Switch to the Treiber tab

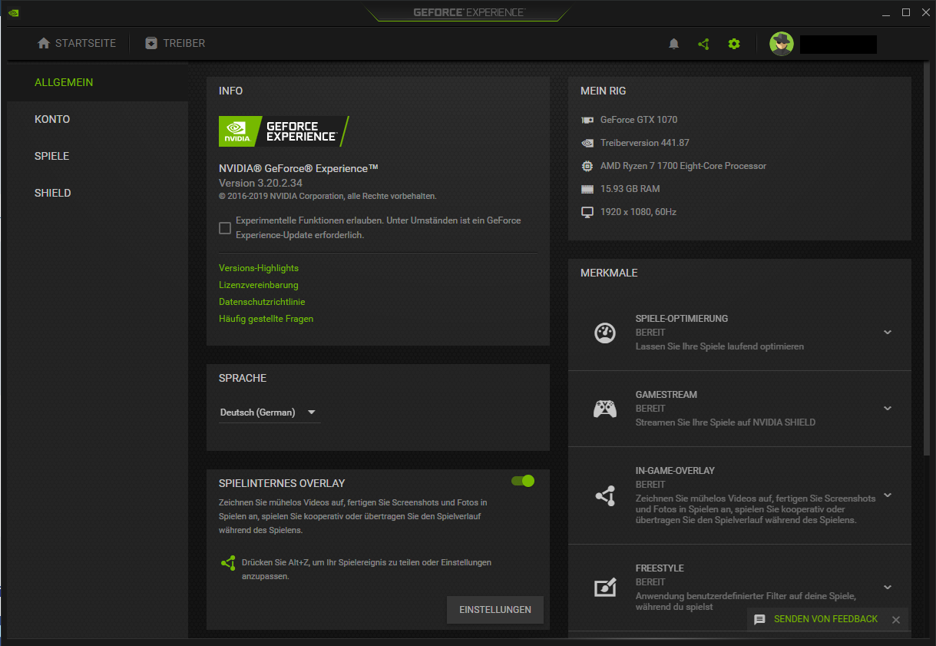click(x=175, y=44)
